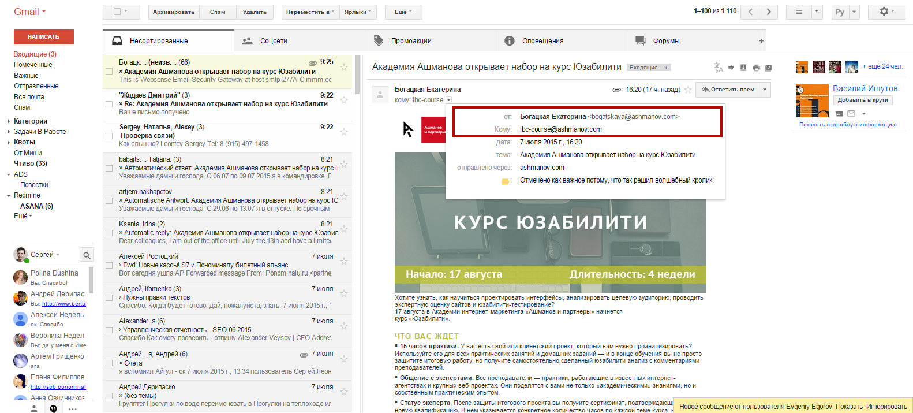Click Добавить в круги button
The image size is (913, 413).
click(x=863, y=100)
